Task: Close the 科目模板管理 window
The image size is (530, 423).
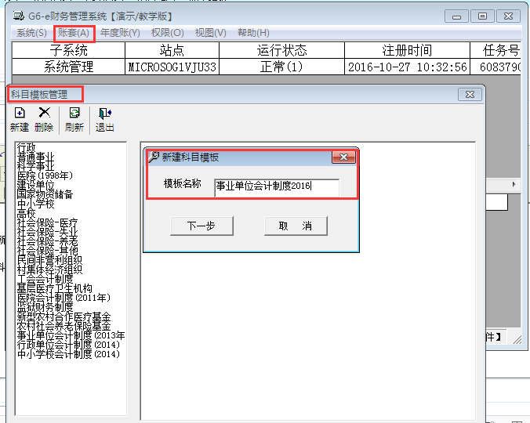Action: tap(470, 95)
